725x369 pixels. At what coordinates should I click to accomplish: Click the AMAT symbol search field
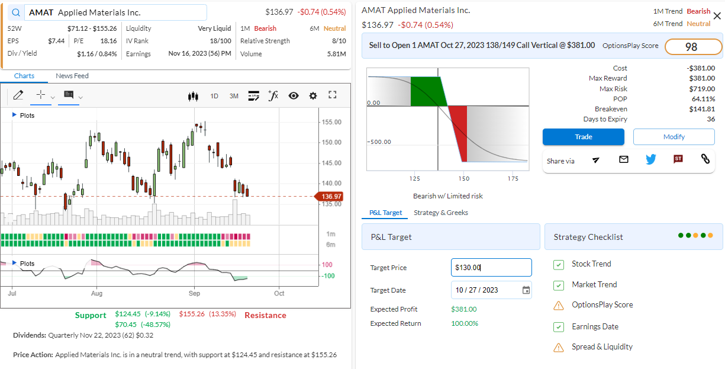[116, 12]
